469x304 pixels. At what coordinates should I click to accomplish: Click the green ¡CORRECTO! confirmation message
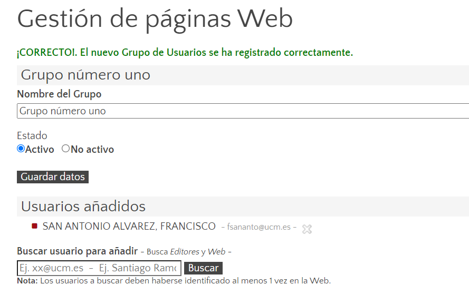(x=185, y=53)
